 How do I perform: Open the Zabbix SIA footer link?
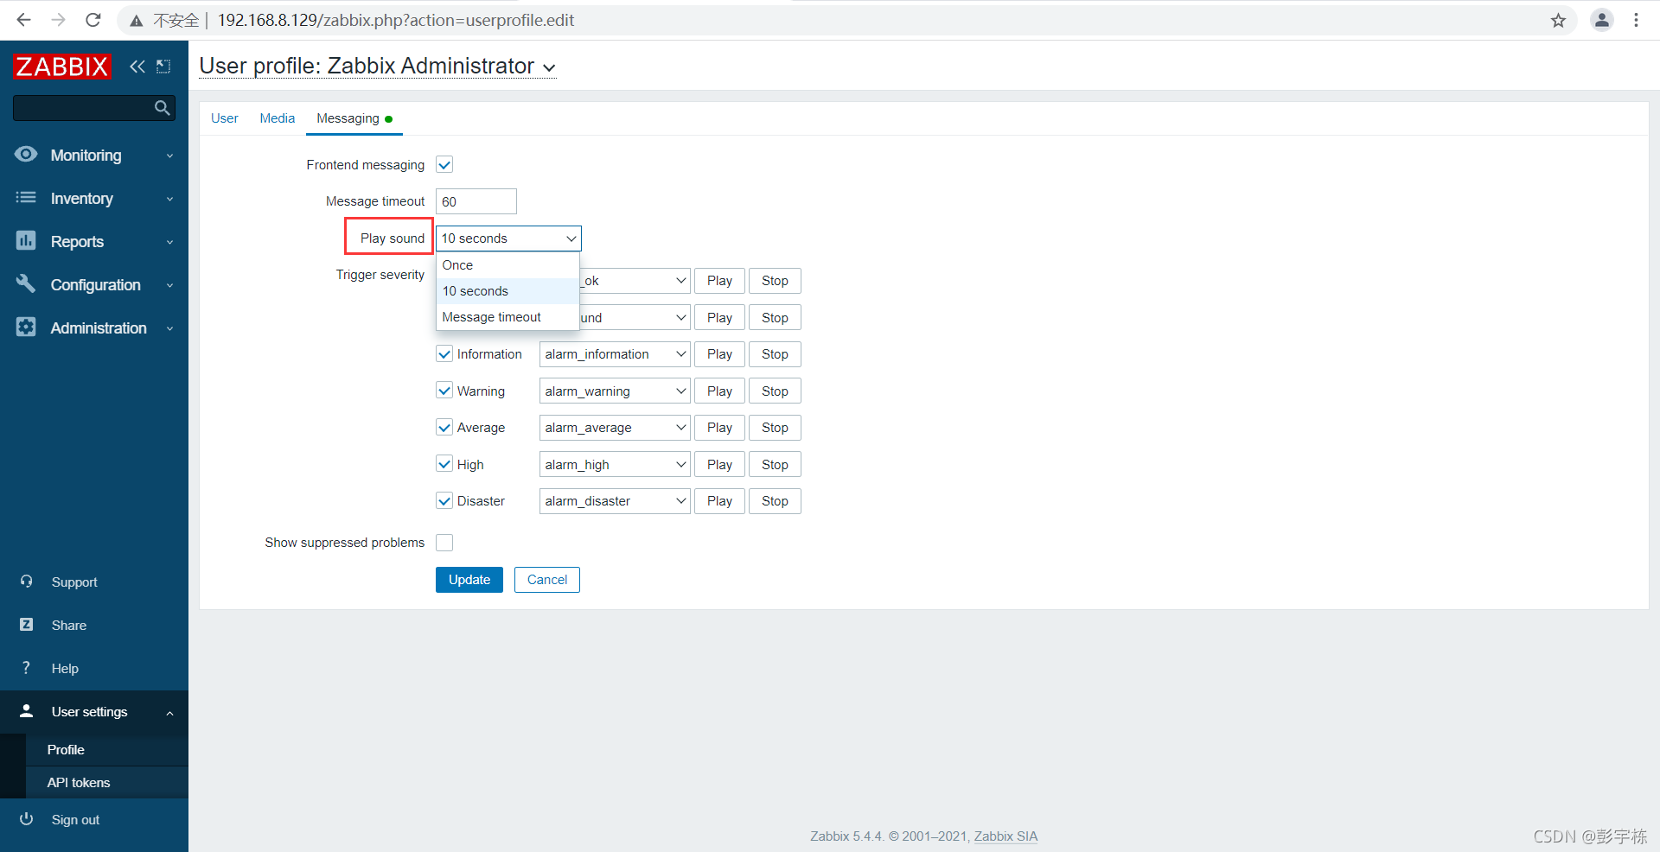(x=1006, y=836)
